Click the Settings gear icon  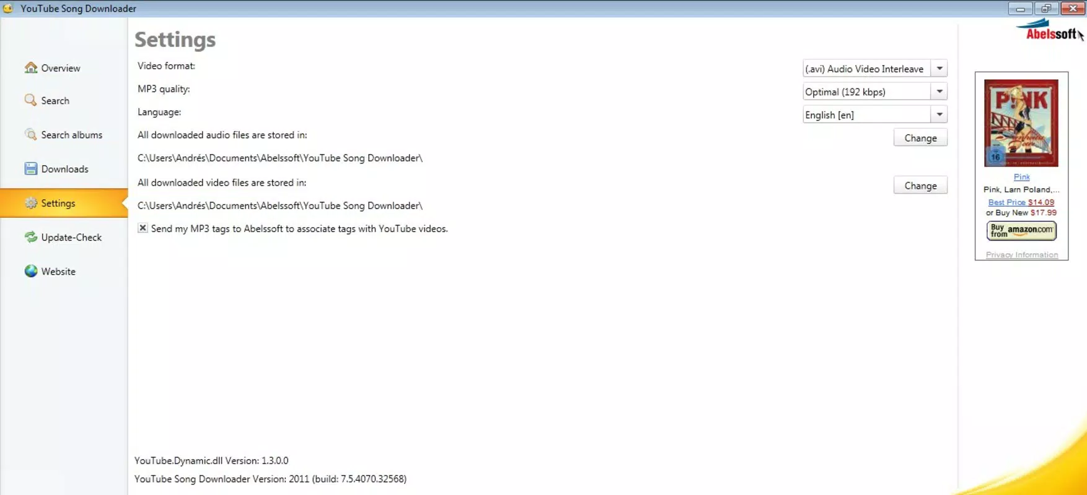(x=31, y=203)
